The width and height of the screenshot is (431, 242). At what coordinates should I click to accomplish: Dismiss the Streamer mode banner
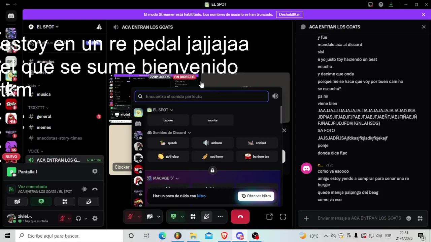[x=423, y=14]
